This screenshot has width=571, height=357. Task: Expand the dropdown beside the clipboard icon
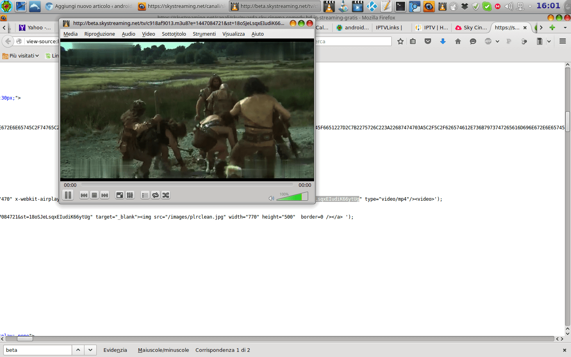click(549, 41)
